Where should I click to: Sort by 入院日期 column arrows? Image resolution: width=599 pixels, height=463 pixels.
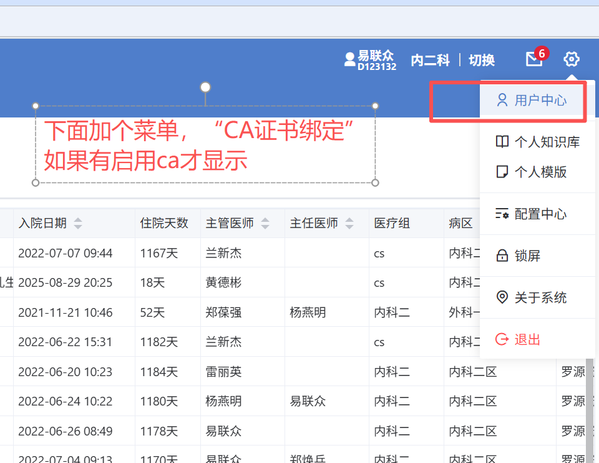coord(78,223)
